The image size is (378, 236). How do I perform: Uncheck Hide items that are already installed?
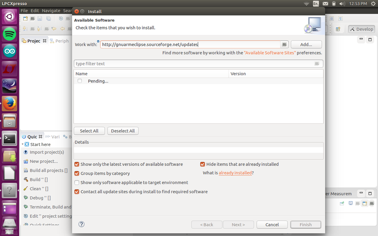point(202,164)
